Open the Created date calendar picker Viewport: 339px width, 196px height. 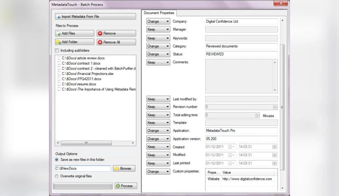point(232,147)
